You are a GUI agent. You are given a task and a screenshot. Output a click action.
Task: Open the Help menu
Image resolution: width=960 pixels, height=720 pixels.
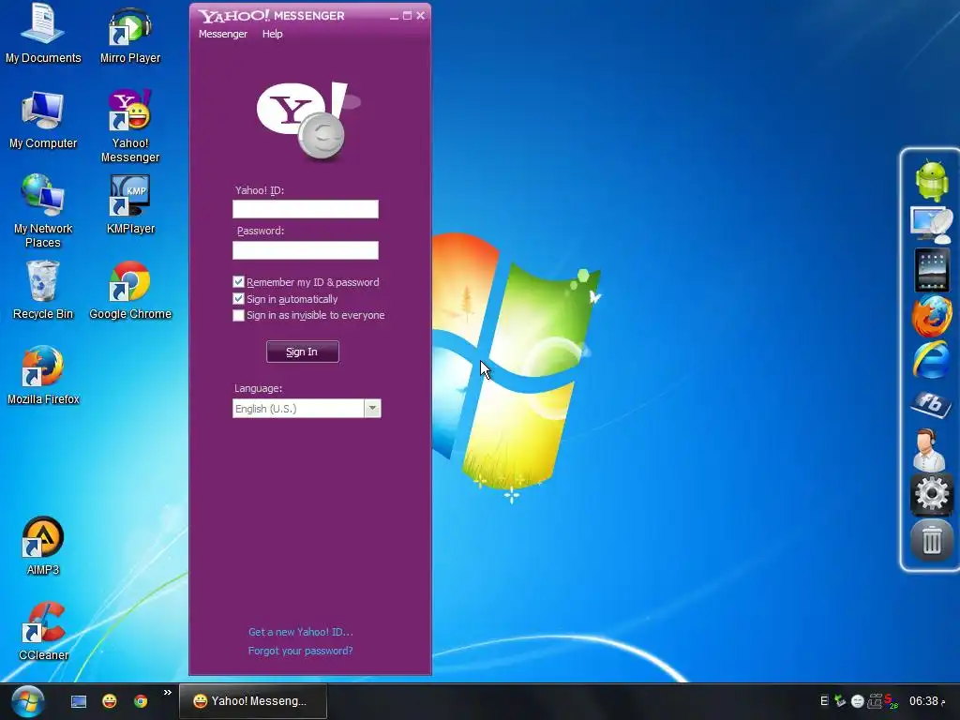pos(273,34)
